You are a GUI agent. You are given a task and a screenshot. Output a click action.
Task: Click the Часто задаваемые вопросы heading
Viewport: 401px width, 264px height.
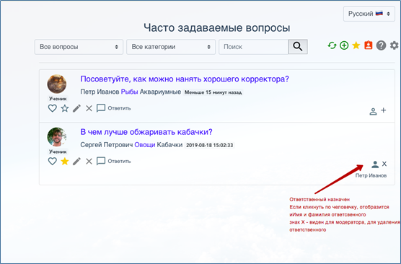[217, 28]
